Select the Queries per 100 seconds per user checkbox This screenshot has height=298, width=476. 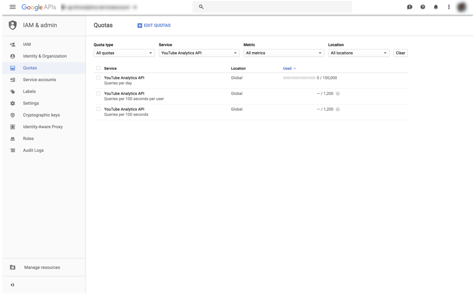(98, 93)
